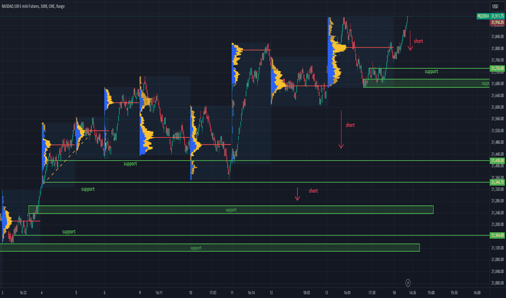The image size is (506, 298).
Task: Open the USD currency selector
Action: (495, 6)
